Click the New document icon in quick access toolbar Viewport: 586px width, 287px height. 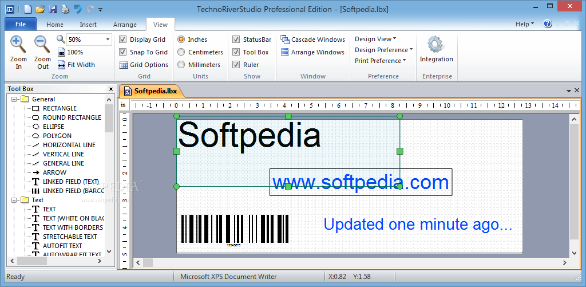pyautogui.click(x=27, y=9)
